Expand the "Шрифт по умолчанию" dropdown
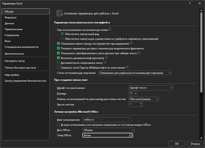Viewport: 205px width, 148px height. click(x=151, y=88)
